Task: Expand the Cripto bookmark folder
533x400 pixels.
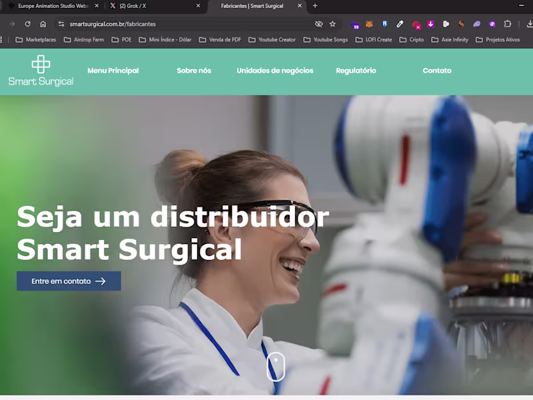Action: coord(412,40)
